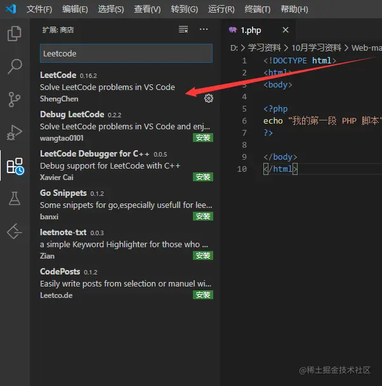Open the 转到(G) menu
The width and height of the screenshot is (382, 386).
[185, 10]
